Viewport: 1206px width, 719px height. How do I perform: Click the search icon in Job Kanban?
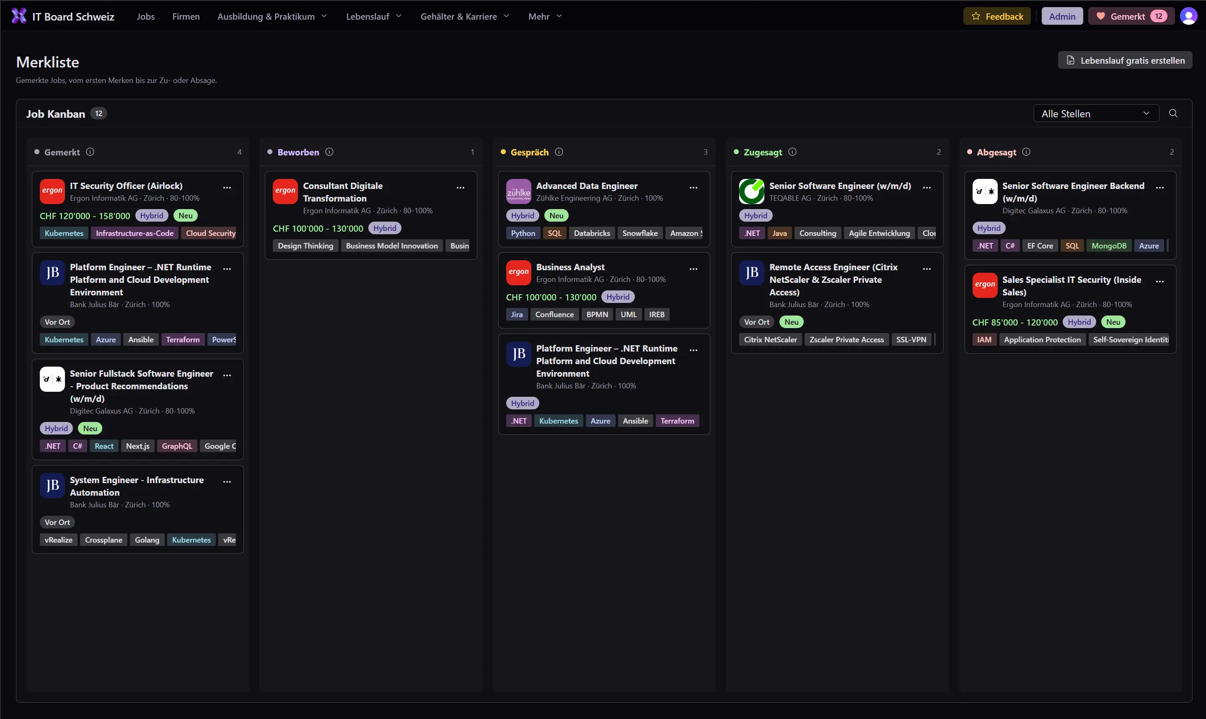tap(1173, 114)
